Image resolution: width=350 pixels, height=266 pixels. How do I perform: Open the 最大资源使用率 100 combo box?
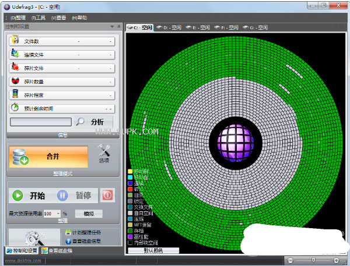point(52,214)
